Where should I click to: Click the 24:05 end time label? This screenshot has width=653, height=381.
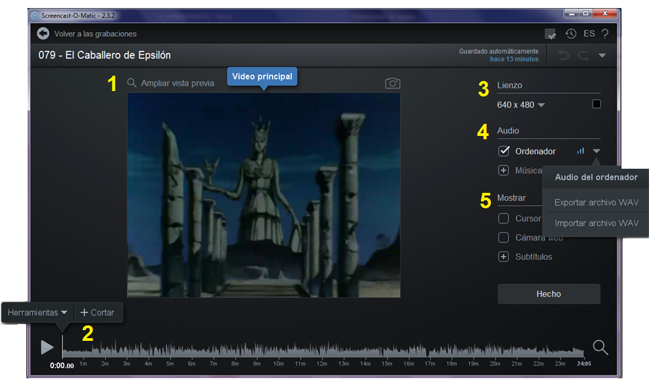(x=584, y=364)
